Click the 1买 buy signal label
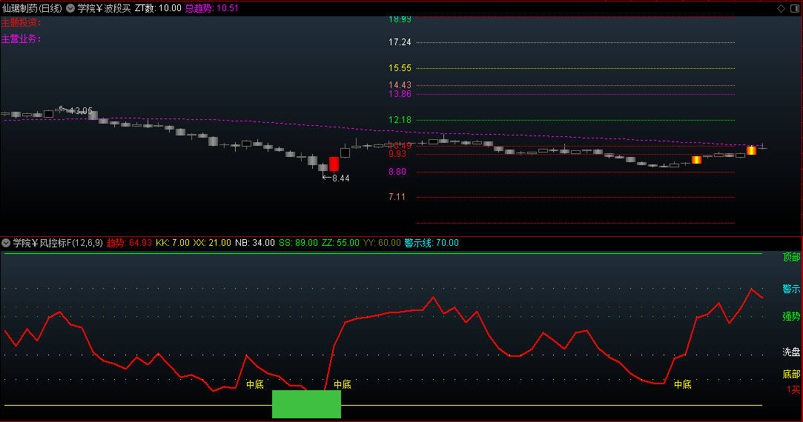Viewport: 803px width, 422px height. click(793, 389)
